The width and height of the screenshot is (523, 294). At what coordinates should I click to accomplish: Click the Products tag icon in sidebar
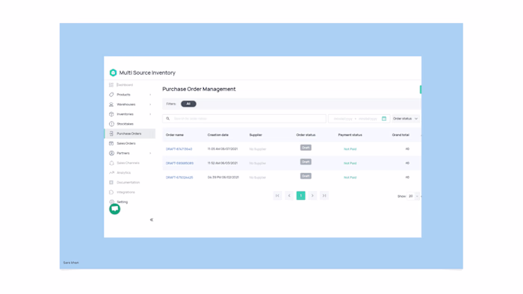[x=111, y=95]
